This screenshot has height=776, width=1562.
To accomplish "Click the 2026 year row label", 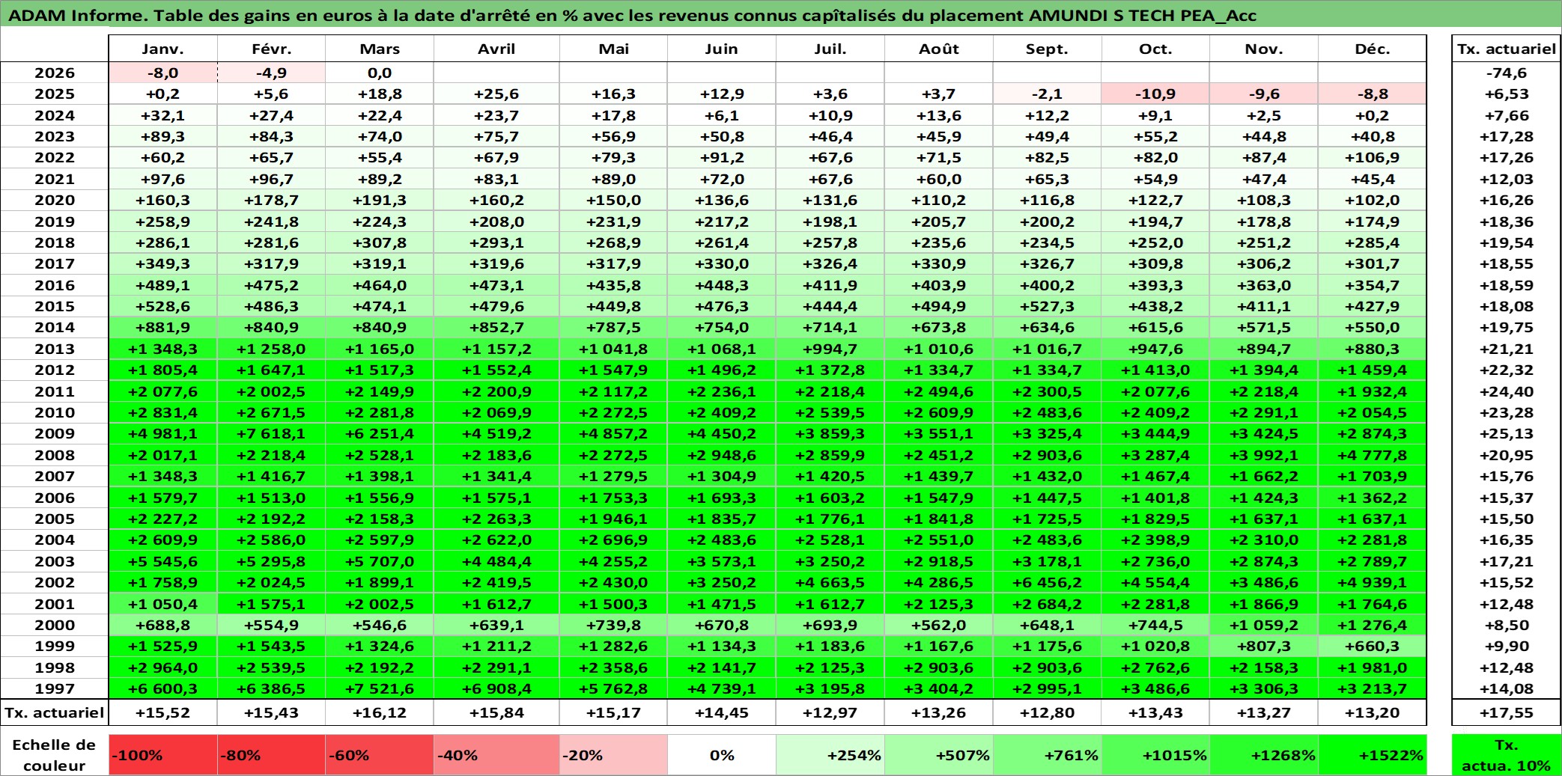I will 55,73.
